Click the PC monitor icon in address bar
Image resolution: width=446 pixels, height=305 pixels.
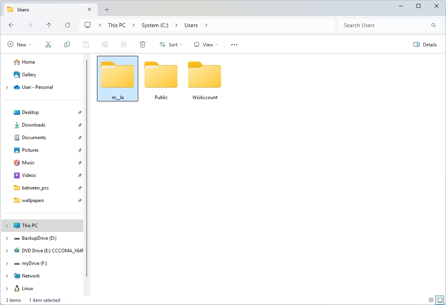pos(88,25)
